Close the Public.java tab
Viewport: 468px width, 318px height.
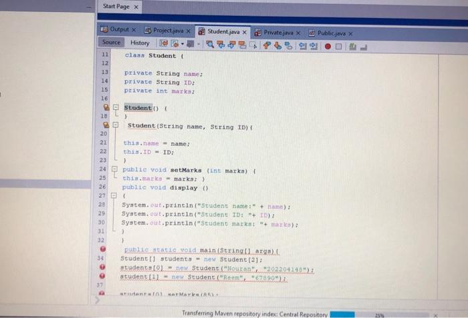point(350,33)
